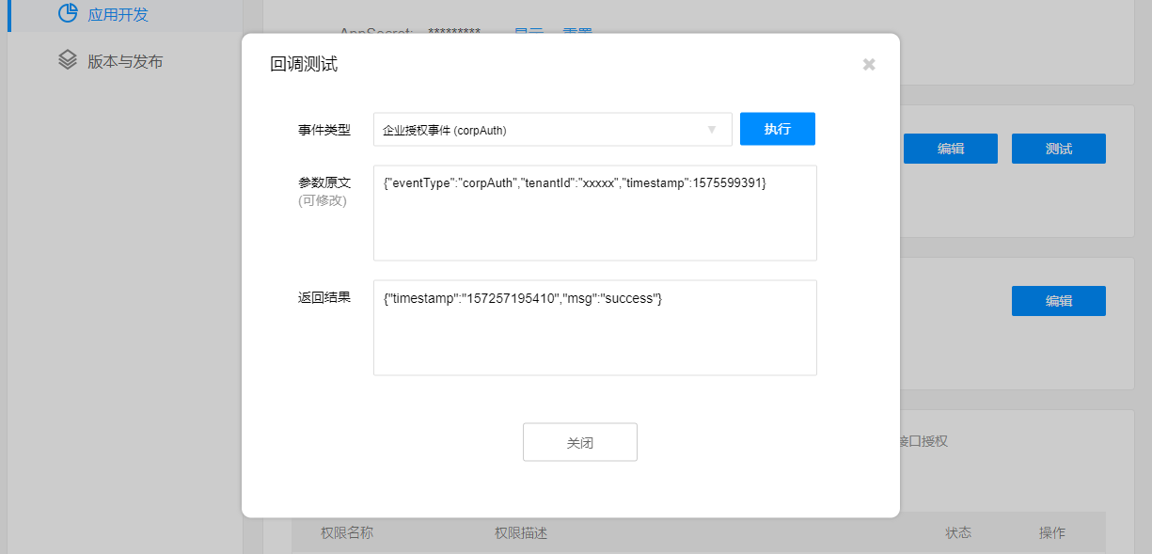The width and height of the screenshot is (1152, 554).
Task: Click the 测试 test button
Action: [x=1058, y=148]
